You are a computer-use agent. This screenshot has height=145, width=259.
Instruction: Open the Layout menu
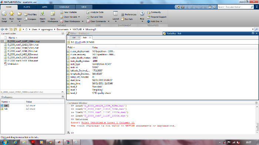[115, 17]
